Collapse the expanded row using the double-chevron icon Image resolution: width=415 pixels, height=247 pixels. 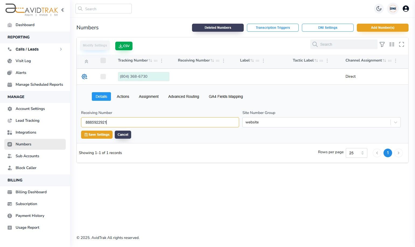[86, 61]
